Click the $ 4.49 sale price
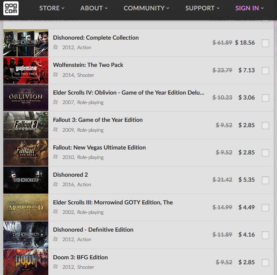Viewport: 277px width, 275px height. (246, 207)
